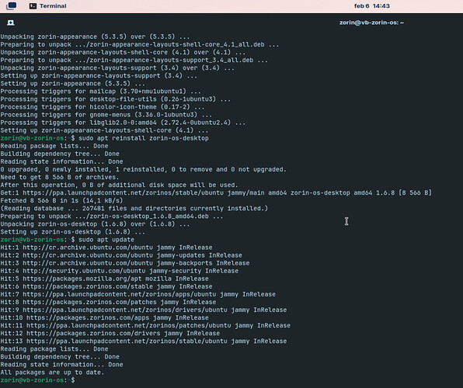
Task: Open the security.ubuntu.com/ubuntu URL
Action: tap(84, 271)
